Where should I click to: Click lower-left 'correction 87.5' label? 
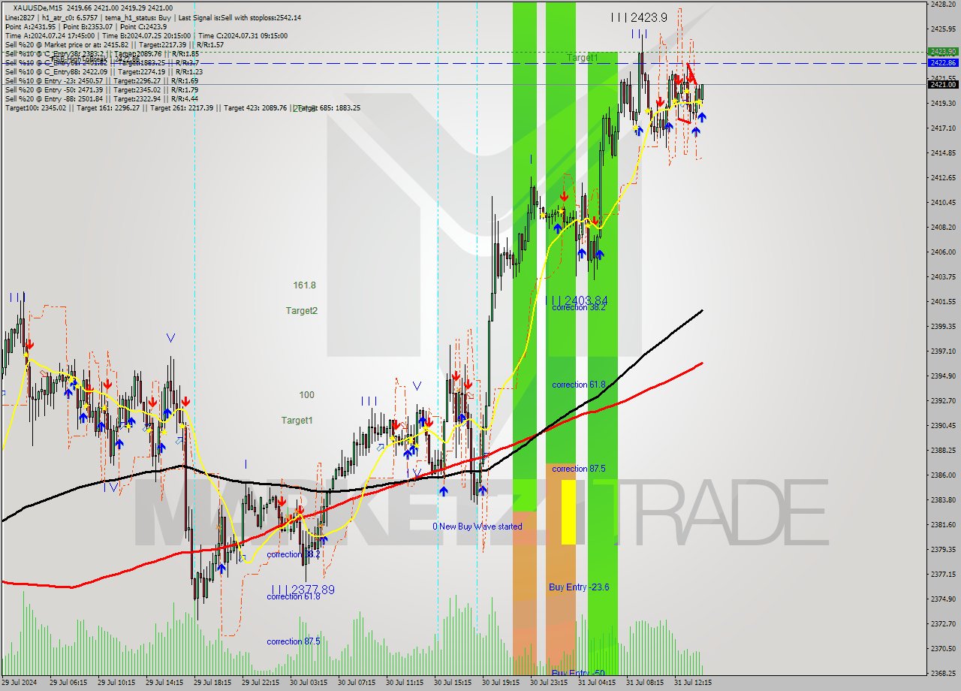coord(294,641)
